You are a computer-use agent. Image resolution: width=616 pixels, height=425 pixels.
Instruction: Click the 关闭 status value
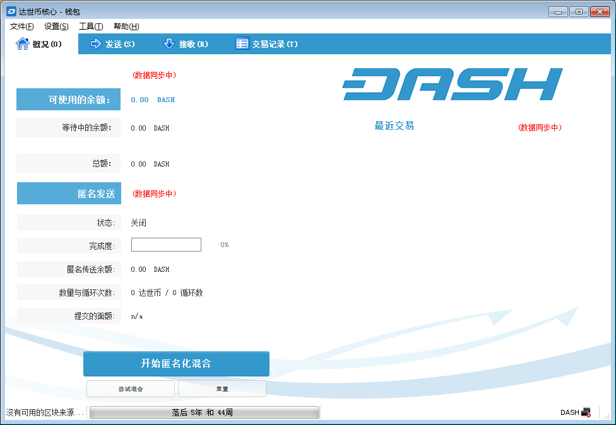tap(139, 223)
